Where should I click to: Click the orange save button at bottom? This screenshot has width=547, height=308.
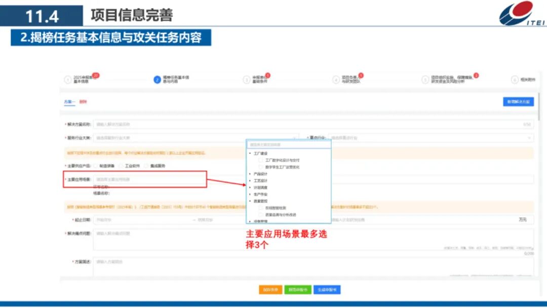(270, 290)
